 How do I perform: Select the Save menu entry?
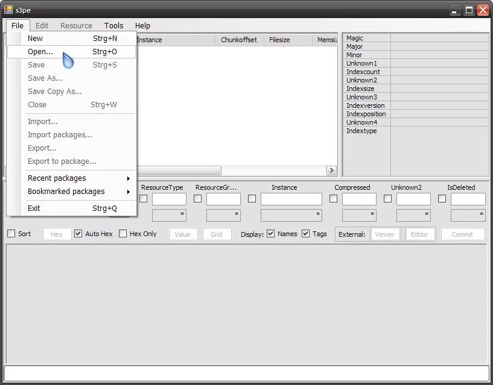pos(72,64)
